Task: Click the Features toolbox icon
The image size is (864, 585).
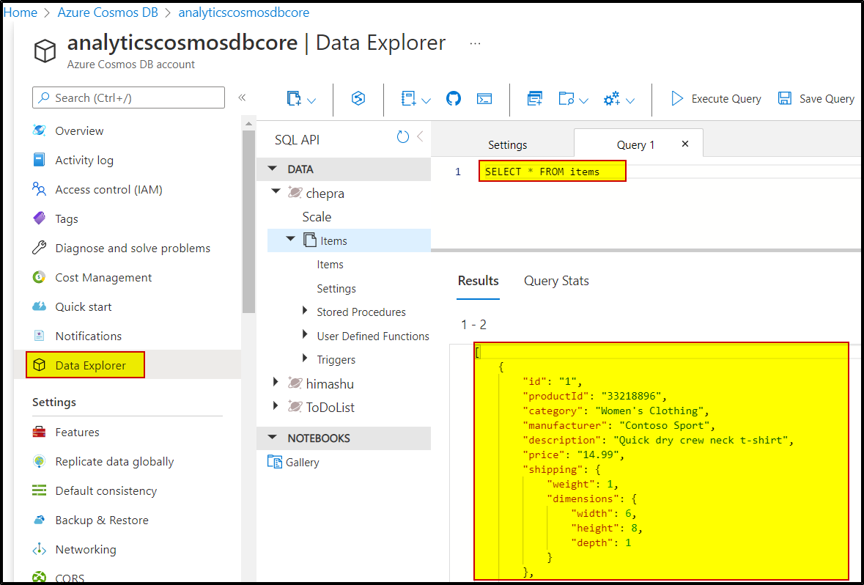Action: 39,433
